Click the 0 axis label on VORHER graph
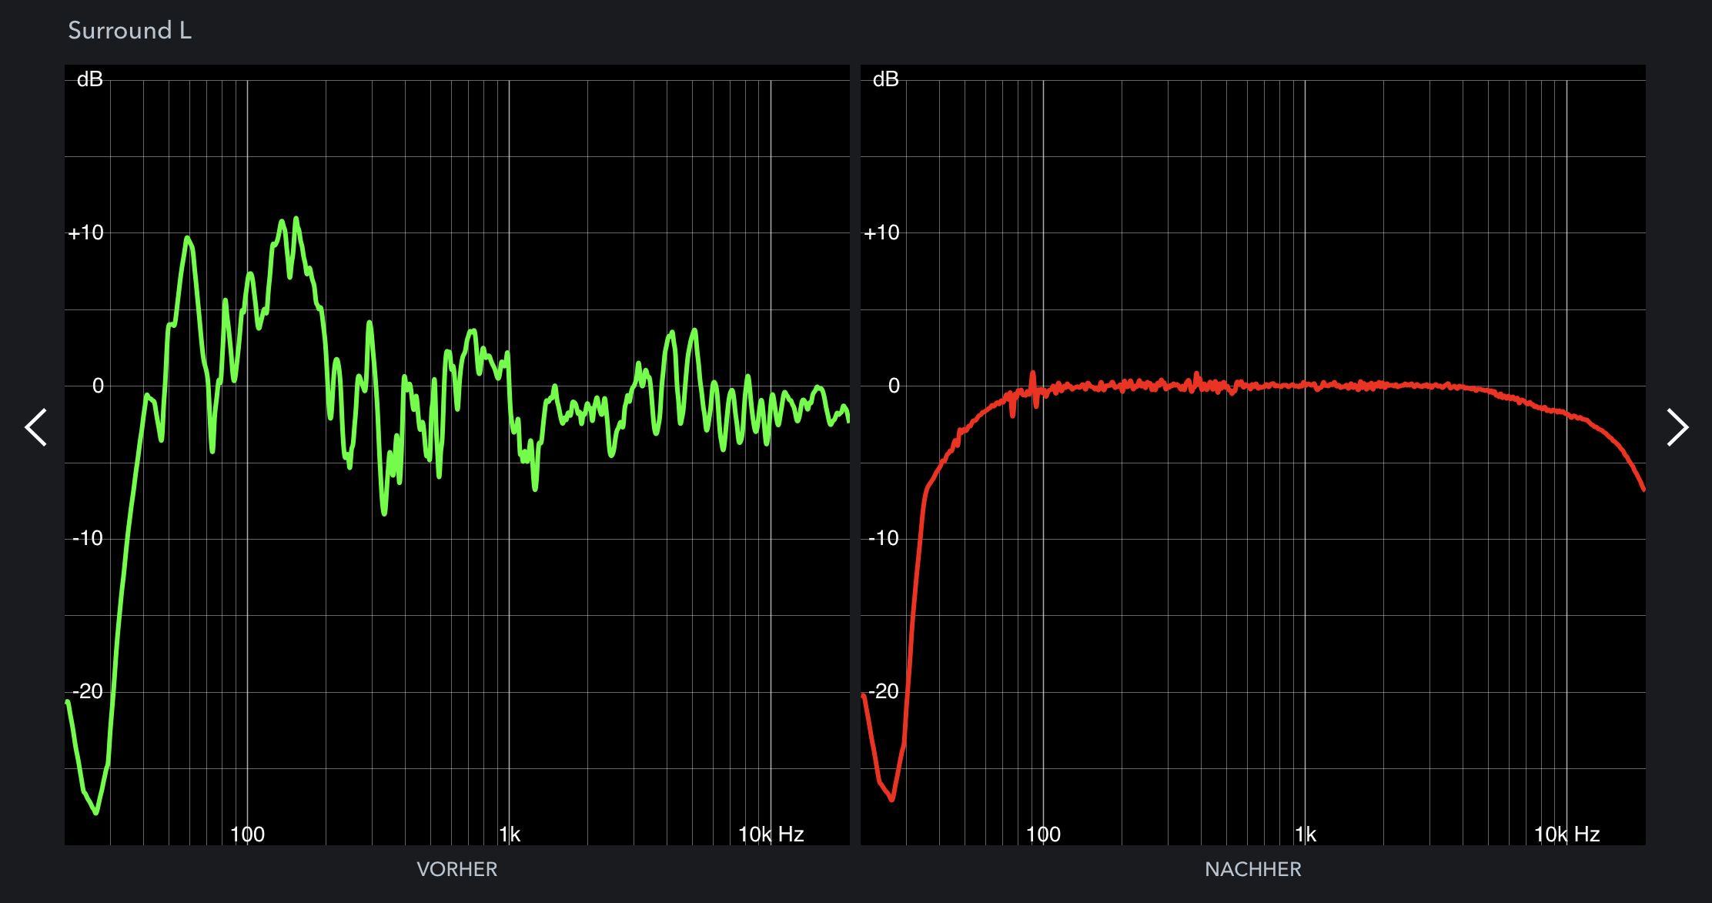The height and width of the screenshot is (903, 1712). click(x=98, y=386)
